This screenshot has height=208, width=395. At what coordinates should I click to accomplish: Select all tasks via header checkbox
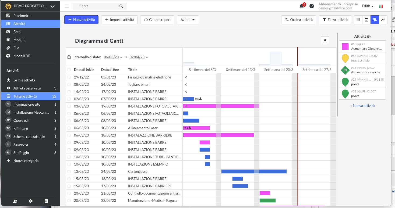[x=69, y=70]
